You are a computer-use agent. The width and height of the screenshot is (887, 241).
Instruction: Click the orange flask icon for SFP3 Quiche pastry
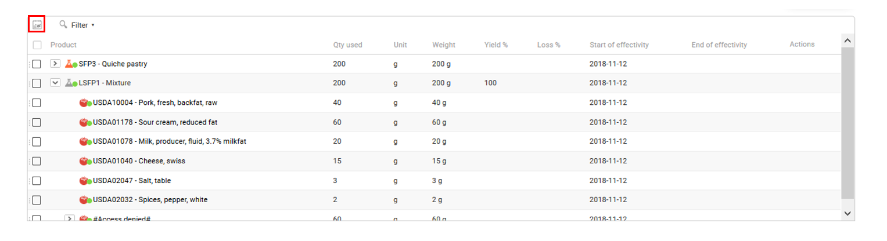[x=69, y=64]
